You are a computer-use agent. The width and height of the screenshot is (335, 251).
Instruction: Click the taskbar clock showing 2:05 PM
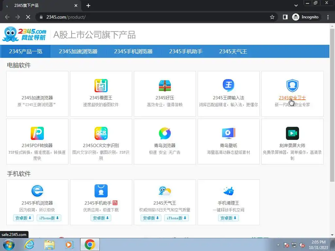tap(318, 245)
